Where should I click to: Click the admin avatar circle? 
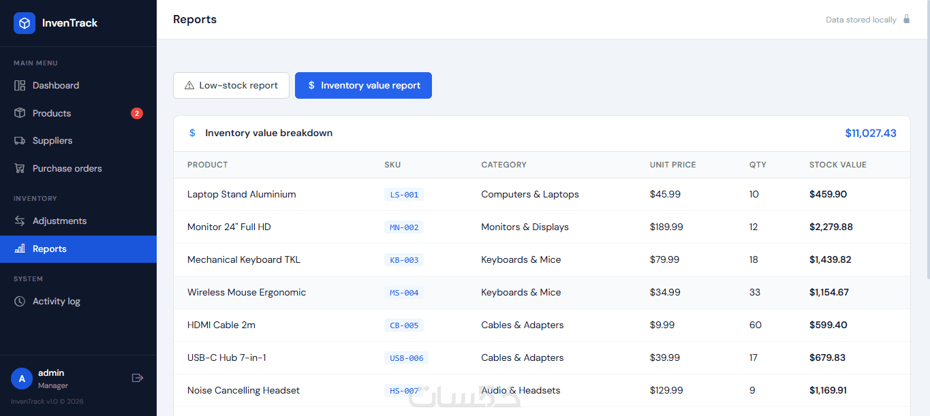coord(22,379)
